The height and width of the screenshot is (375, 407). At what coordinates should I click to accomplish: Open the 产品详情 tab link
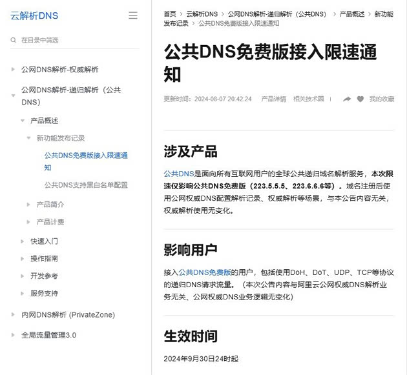coord(273,99)
